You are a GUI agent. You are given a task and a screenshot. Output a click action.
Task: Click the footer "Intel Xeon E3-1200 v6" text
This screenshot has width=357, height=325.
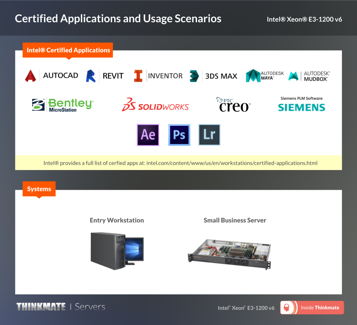[x=246, y=308]
